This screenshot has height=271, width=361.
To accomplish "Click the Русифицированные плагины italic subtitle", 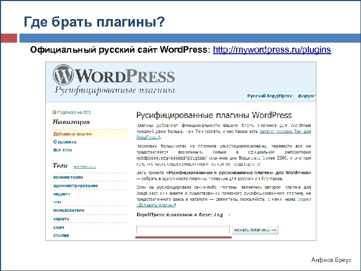I will point(115,91).
